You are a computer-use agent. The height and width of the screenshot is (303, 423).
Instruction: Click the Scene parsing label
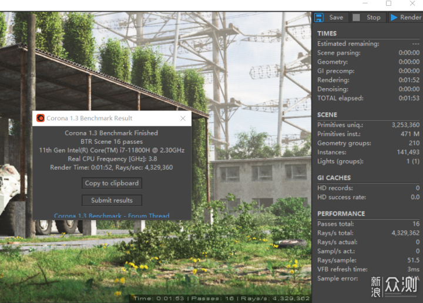(x=339, y=53)
